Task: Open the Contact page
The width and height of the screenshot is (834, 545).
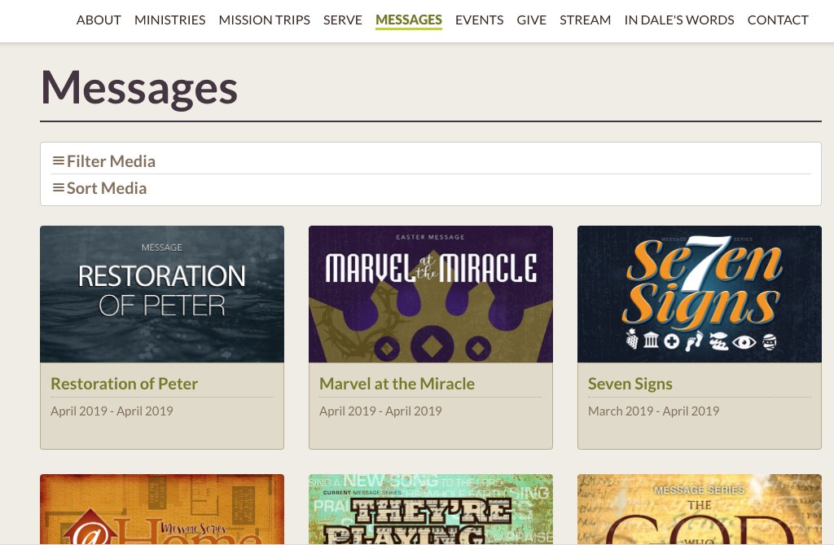Action: 778,20
